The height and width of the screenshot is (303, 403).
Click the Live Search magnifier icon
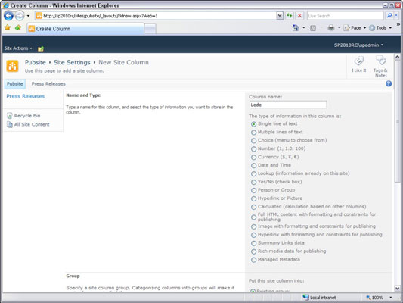coord(389,16)
